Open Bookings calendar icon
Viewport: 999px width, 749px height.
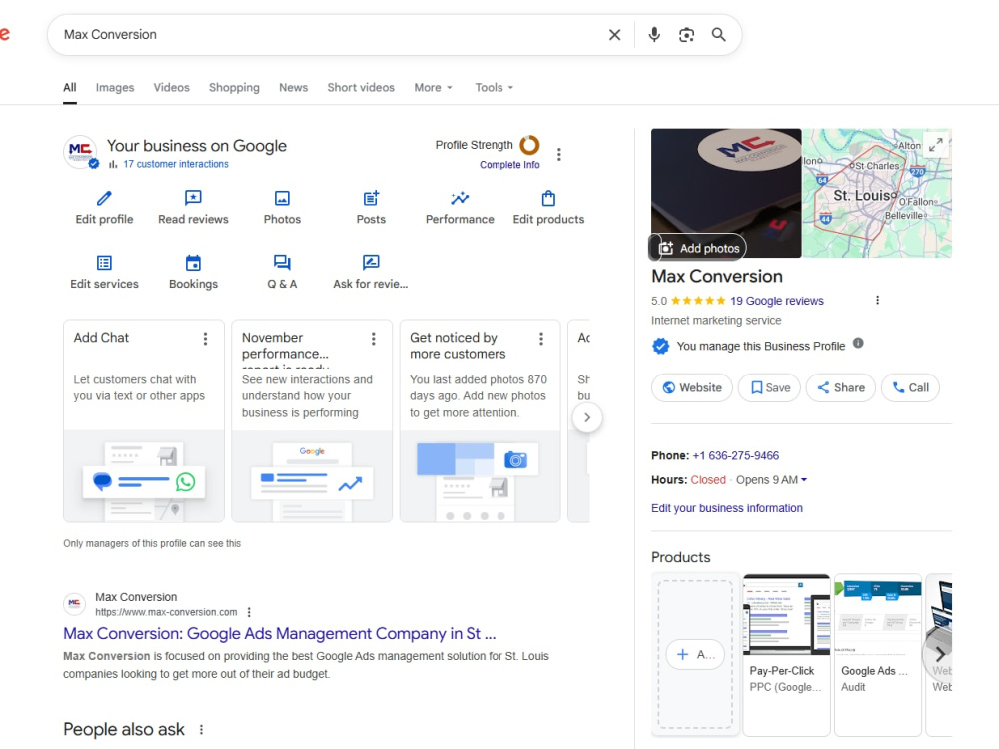coord(193,263)
